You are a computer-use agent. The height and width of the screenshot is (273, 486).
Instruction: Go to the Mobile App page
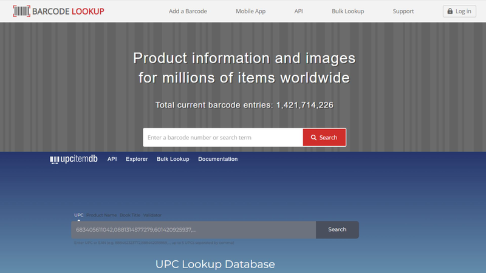point(250,11)
